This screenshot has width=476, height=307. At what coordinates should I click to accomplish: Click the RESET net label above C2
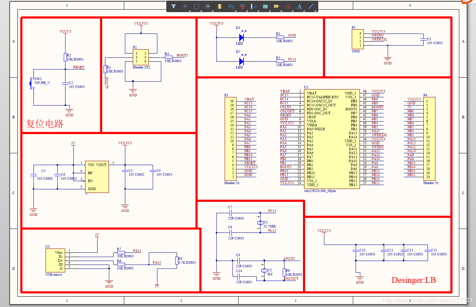[x=79, y=67]
